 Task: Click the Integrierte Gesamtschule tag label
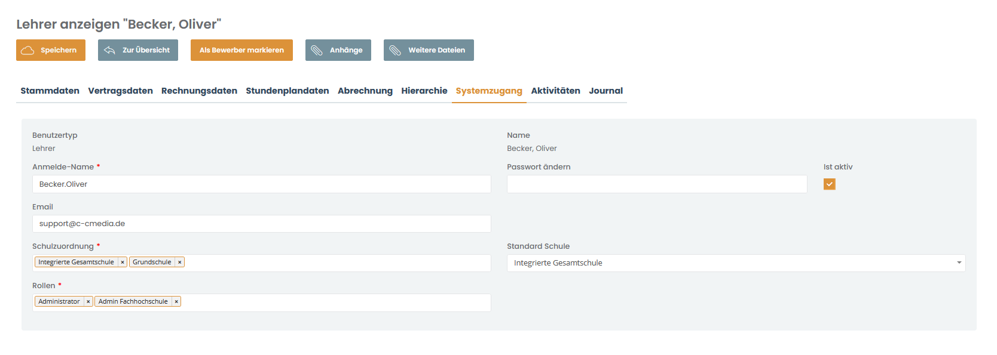pos(76,262)
